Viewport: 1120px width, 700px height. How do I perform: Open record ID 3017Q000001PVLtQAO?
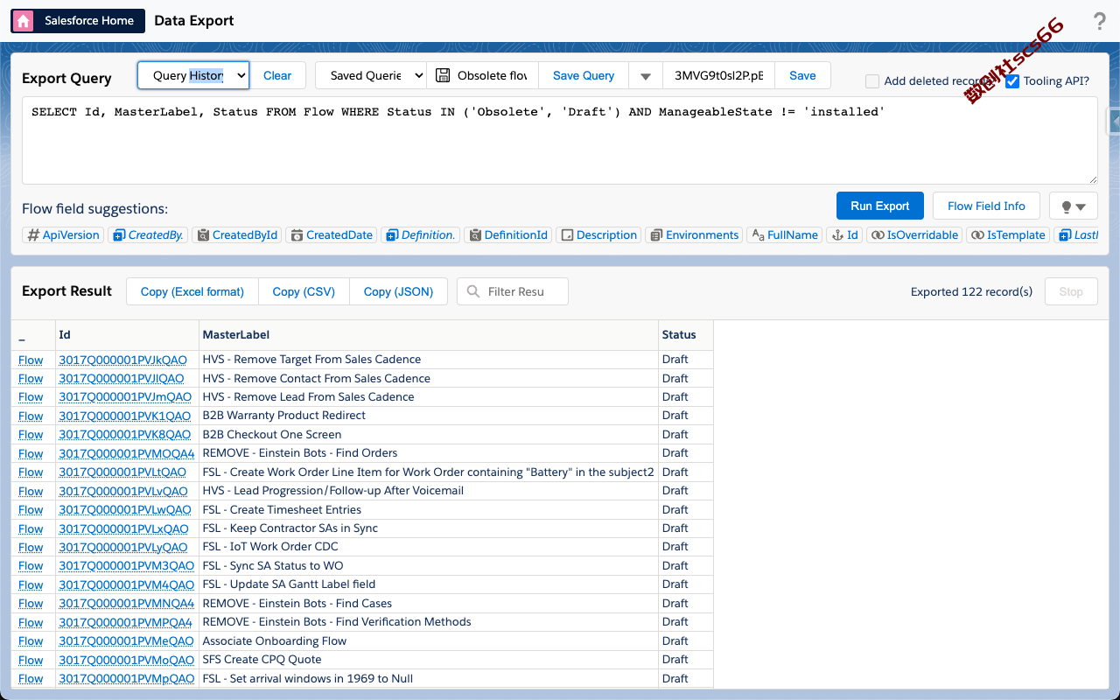coord(122,472)
